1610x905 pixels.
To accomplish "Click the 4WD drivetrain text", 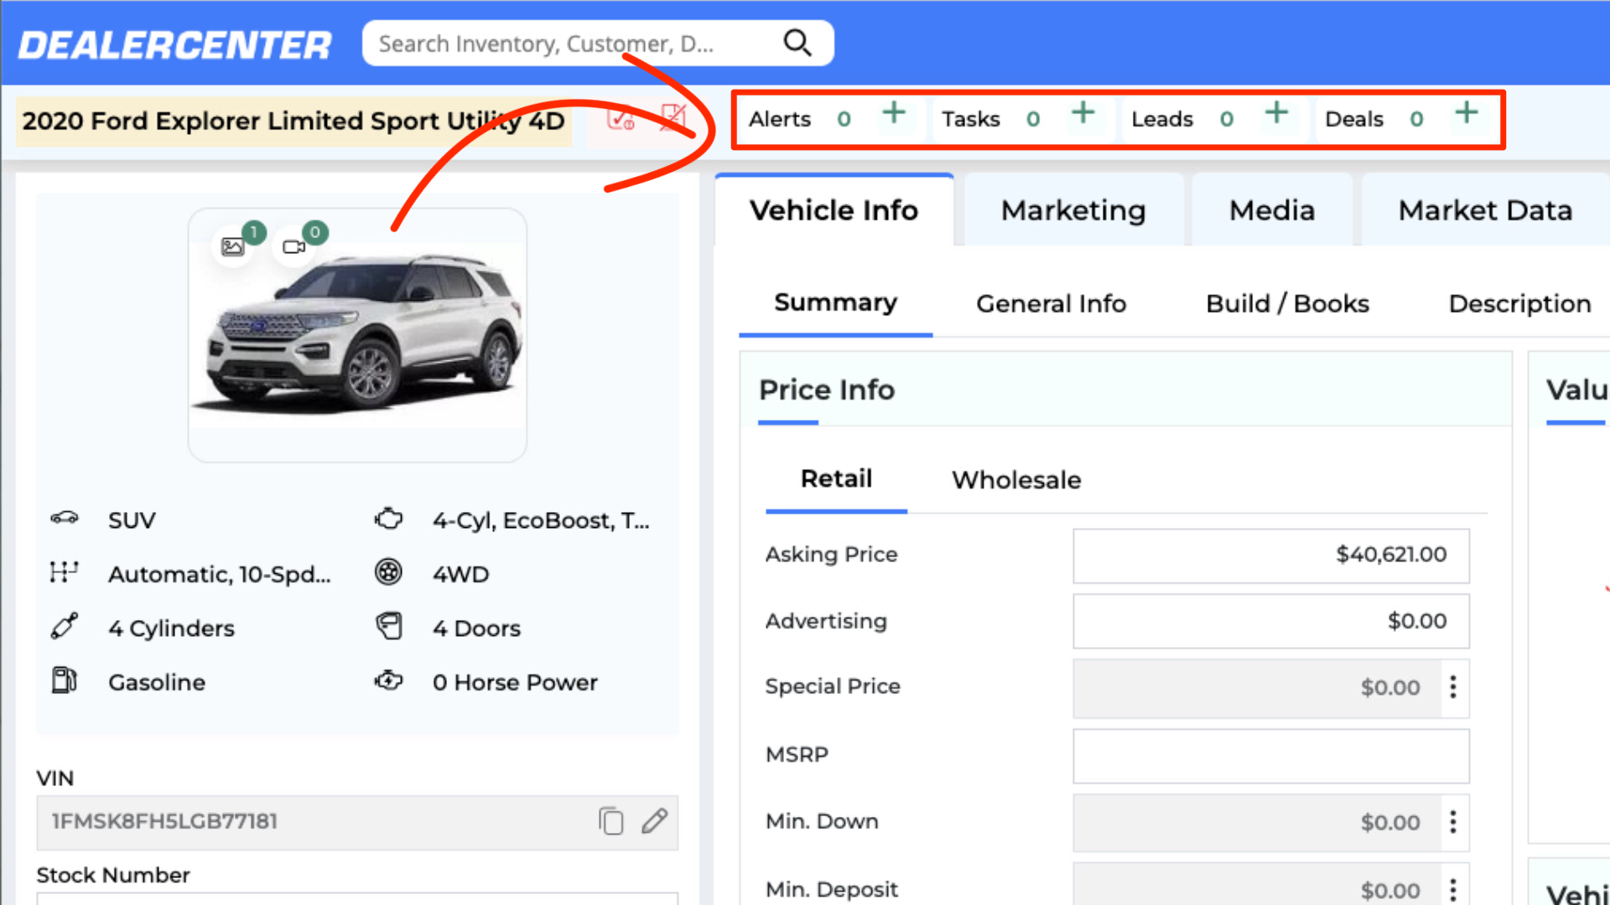I will (460, 575).
